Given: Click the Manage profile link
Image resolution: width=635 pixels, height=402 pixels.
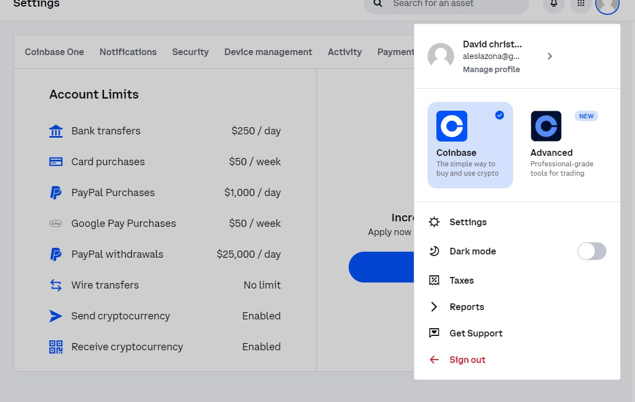Looking at the screenshot, I should 491,69.
